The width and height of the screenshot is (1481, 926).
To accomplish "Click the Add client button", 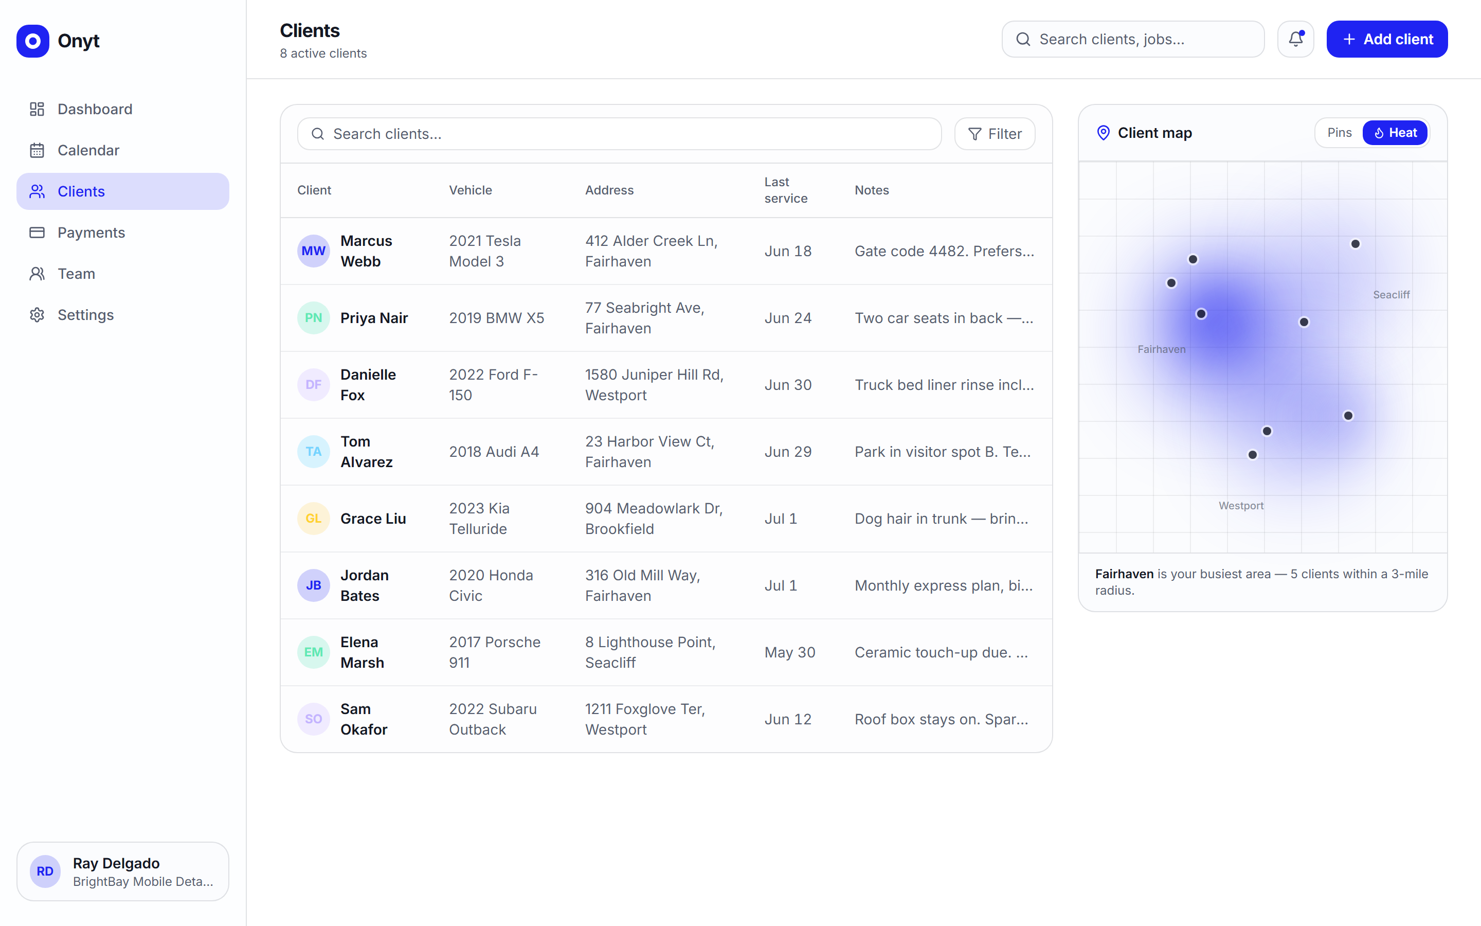I will click(x=1387, y=39).
